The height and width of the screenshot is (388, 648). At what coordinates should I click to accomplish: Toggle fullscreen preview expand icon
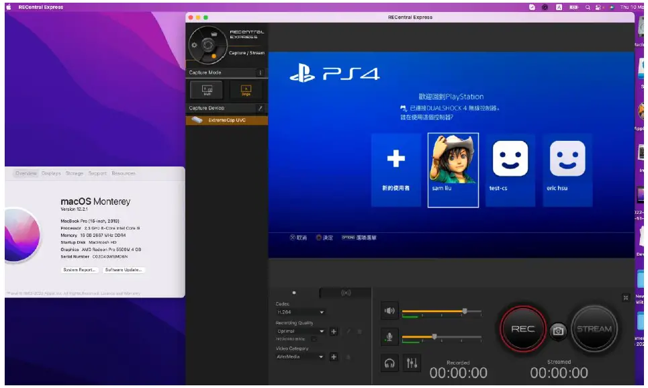click(x=626, y=297)
